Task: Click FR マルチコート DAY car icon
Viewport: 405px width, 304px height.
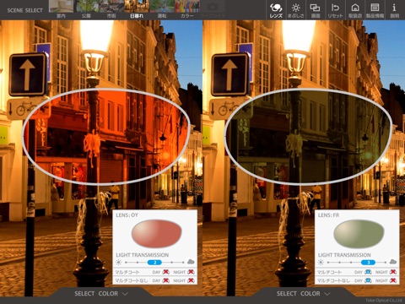Action: point(368,272)
